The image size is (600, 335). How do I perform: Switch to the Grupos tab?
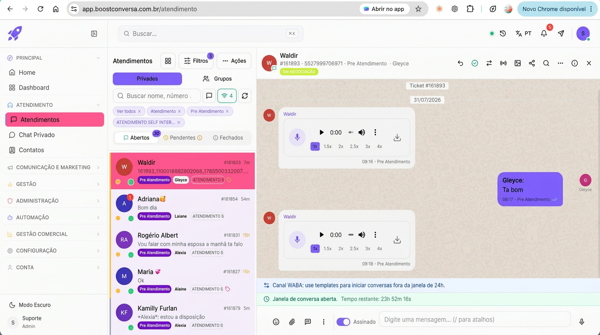(217, 79)
